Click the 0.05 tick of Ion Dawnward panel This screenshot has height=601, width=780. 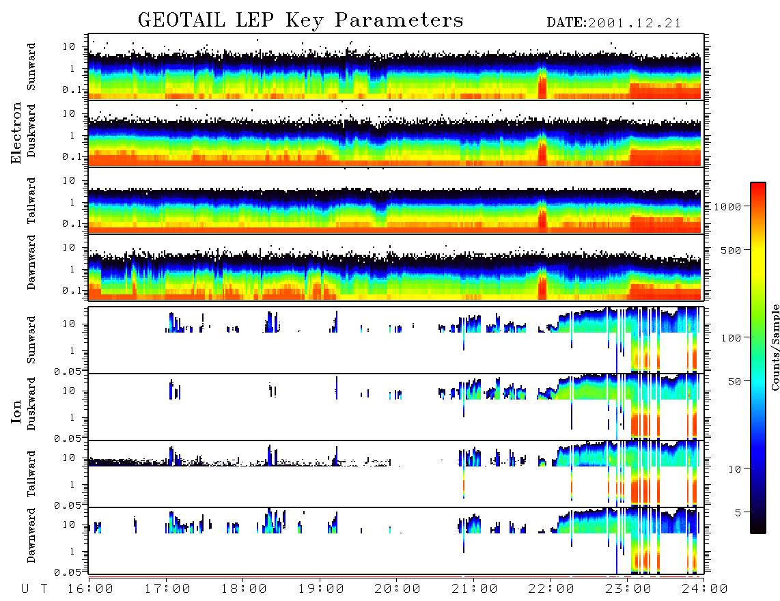[x=68, y=572]
